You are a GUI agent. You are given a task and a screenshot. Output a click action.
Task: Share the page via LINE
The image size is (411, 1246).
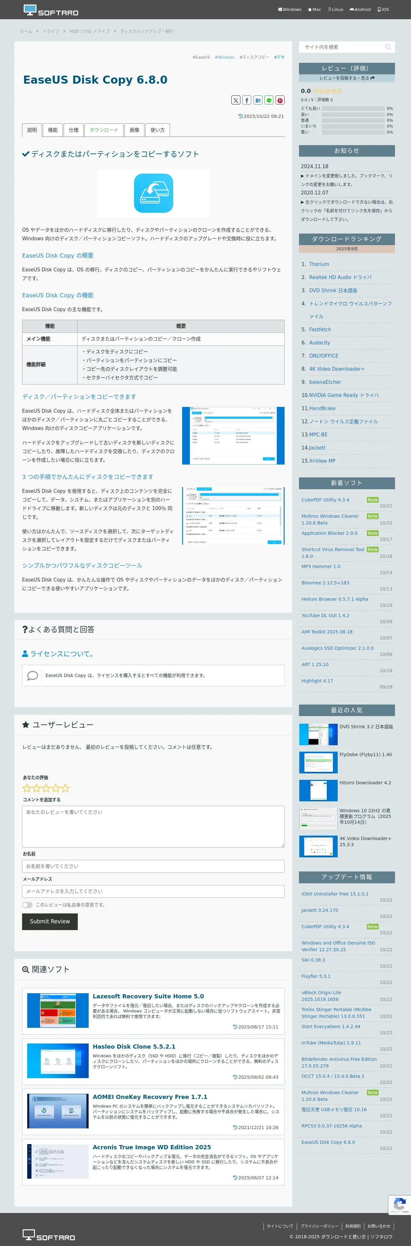(x=269, y=100)
